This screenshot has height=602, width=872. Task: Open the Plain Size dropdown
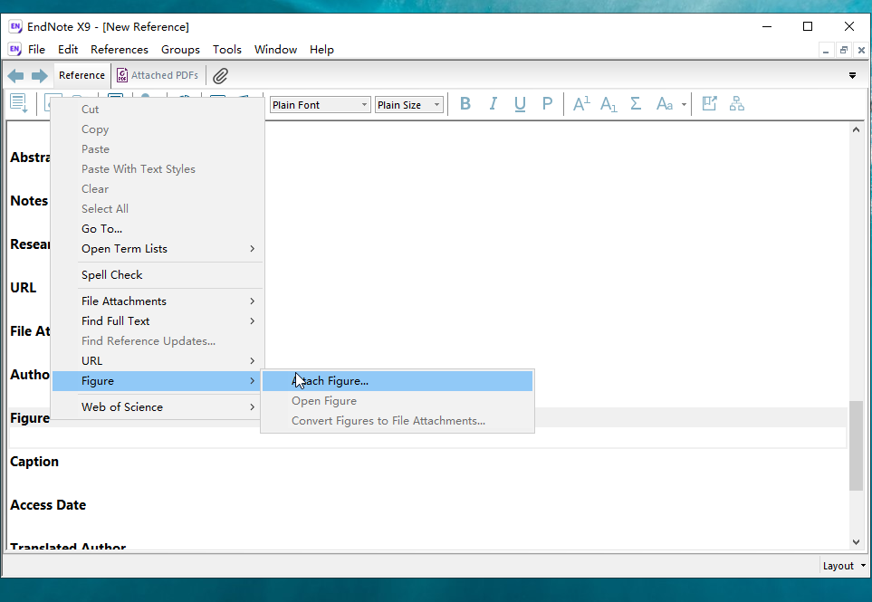tap(408, 104)
